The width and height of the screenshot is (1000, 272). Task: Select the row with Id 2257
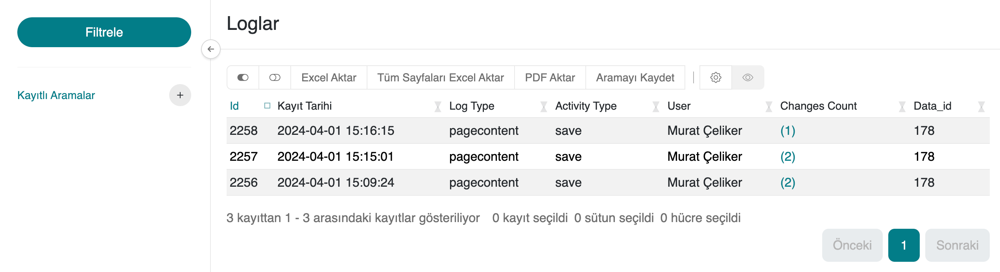click(x=244, y=156)
